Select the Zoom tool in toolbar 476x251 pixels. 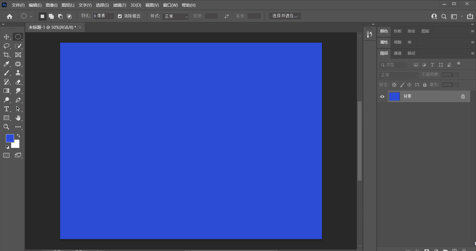point(6,127)
